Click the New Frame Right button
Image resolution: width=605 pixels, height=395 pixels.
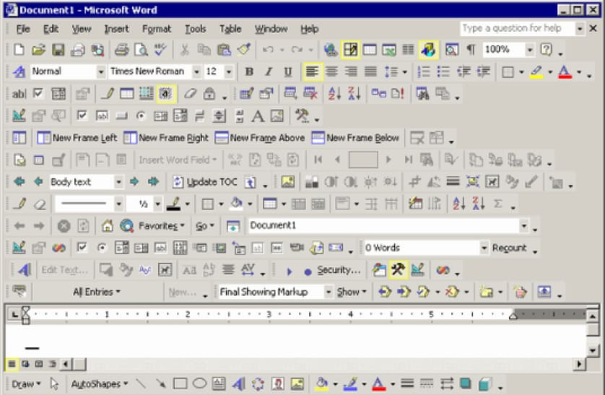(x=166, y=138)
